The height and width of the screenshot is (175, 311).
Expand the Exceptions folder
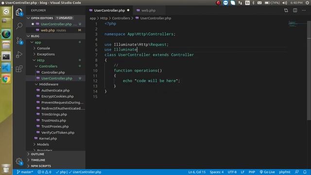click(x=56, y=54)
